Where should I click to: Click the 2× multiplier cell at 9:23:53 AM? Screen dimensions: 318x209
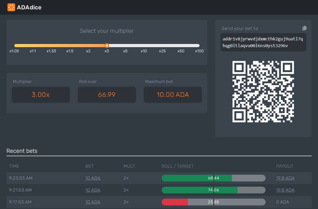click(126, 178)
